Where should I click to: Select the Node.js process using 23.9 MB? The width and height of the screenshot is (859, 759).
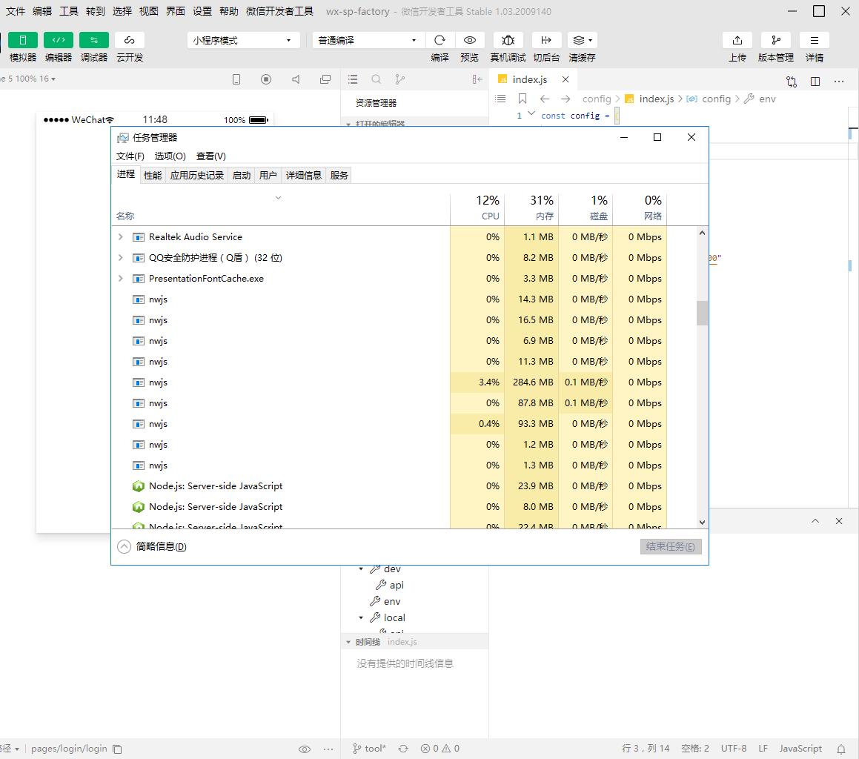(x=391, y=486)
